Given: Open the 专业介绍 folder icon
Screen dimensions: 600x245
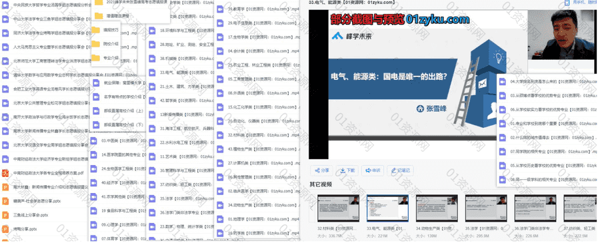Looking at the screenshot, I should coord(95,58).
